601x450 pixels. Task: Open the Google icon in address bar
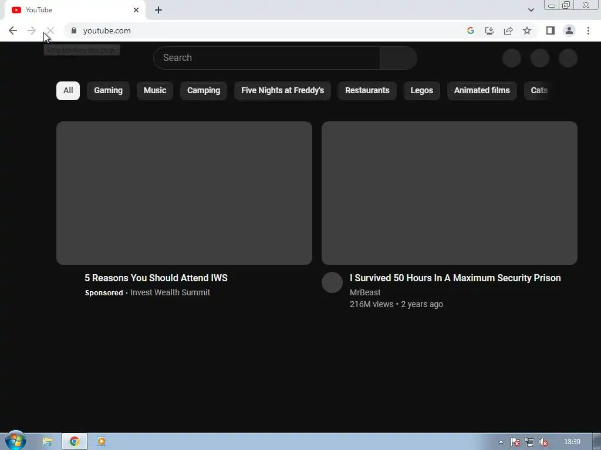tap(471, 30)
